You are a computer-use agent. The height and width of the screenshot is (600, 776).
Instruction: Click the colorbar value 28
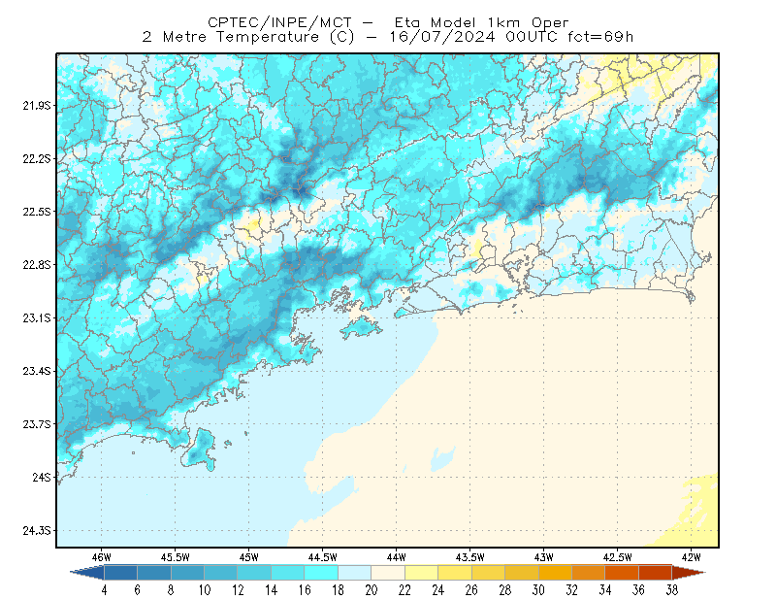(504, 590)
